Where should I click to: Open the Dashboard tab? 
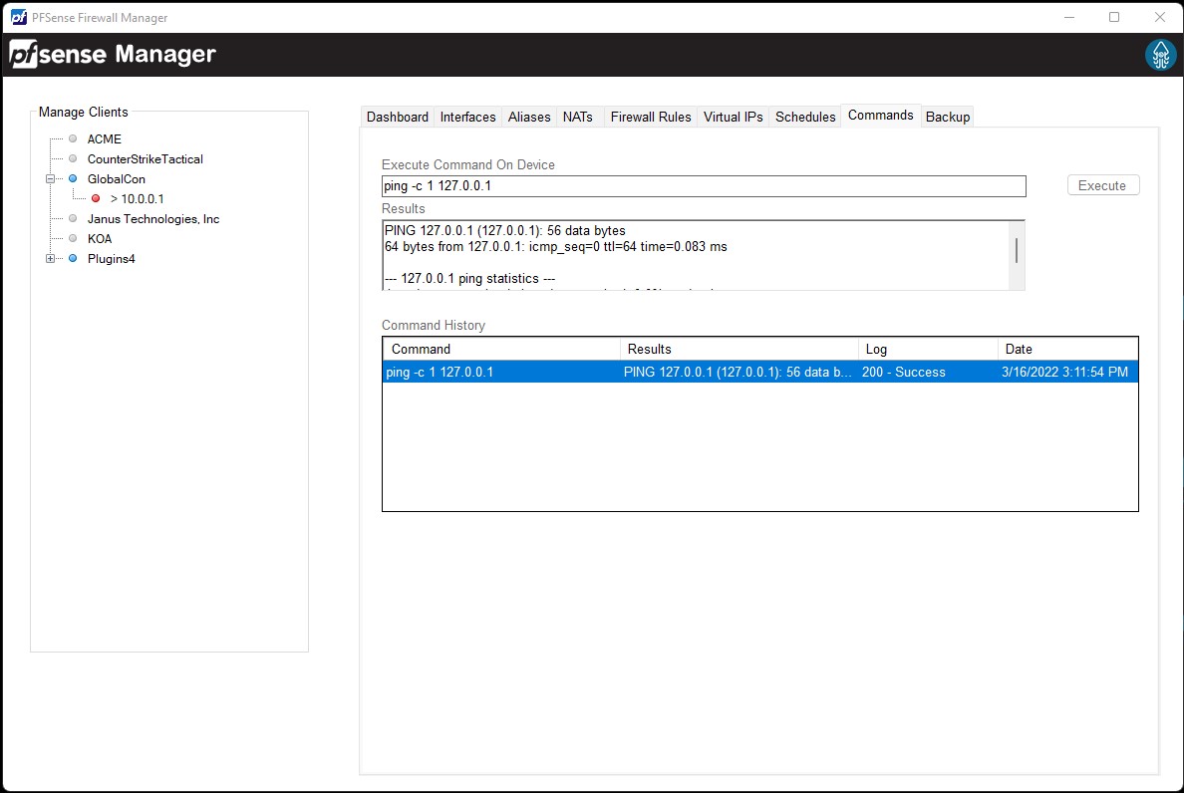(x=398, y=117)
